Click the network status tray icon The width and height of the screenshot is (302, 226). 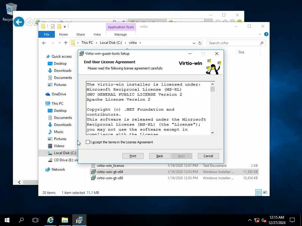257,220
